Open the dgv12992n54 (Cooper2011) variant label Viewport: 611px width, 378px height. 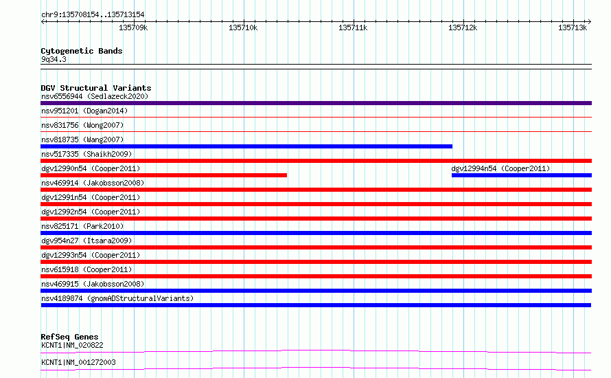(91, 212)
